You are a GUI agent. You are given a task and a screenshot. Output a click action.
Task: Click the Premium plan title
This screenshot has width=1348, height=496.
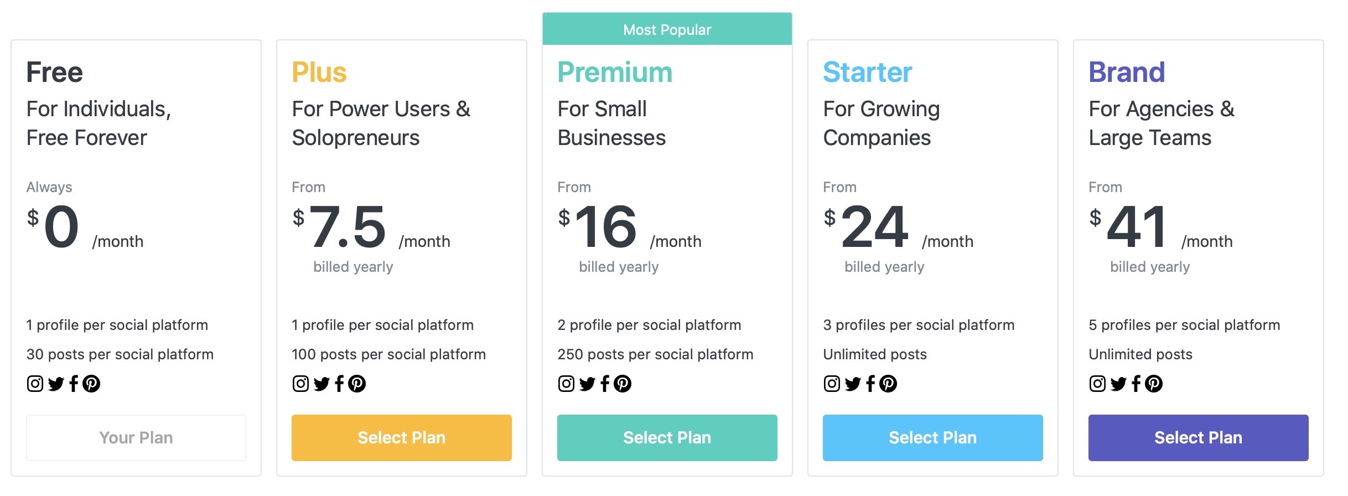[615, 73]
